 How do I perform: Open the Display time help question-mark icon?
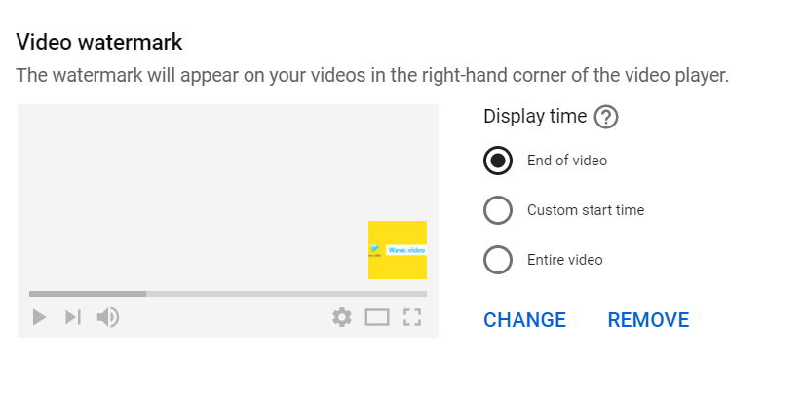click(x=606, y=118)
